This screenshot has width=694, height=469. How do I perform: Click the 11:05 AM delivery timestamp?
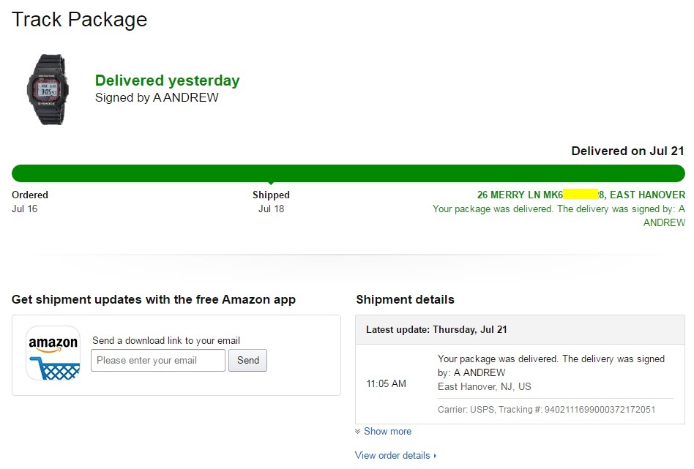coord(386,383)
